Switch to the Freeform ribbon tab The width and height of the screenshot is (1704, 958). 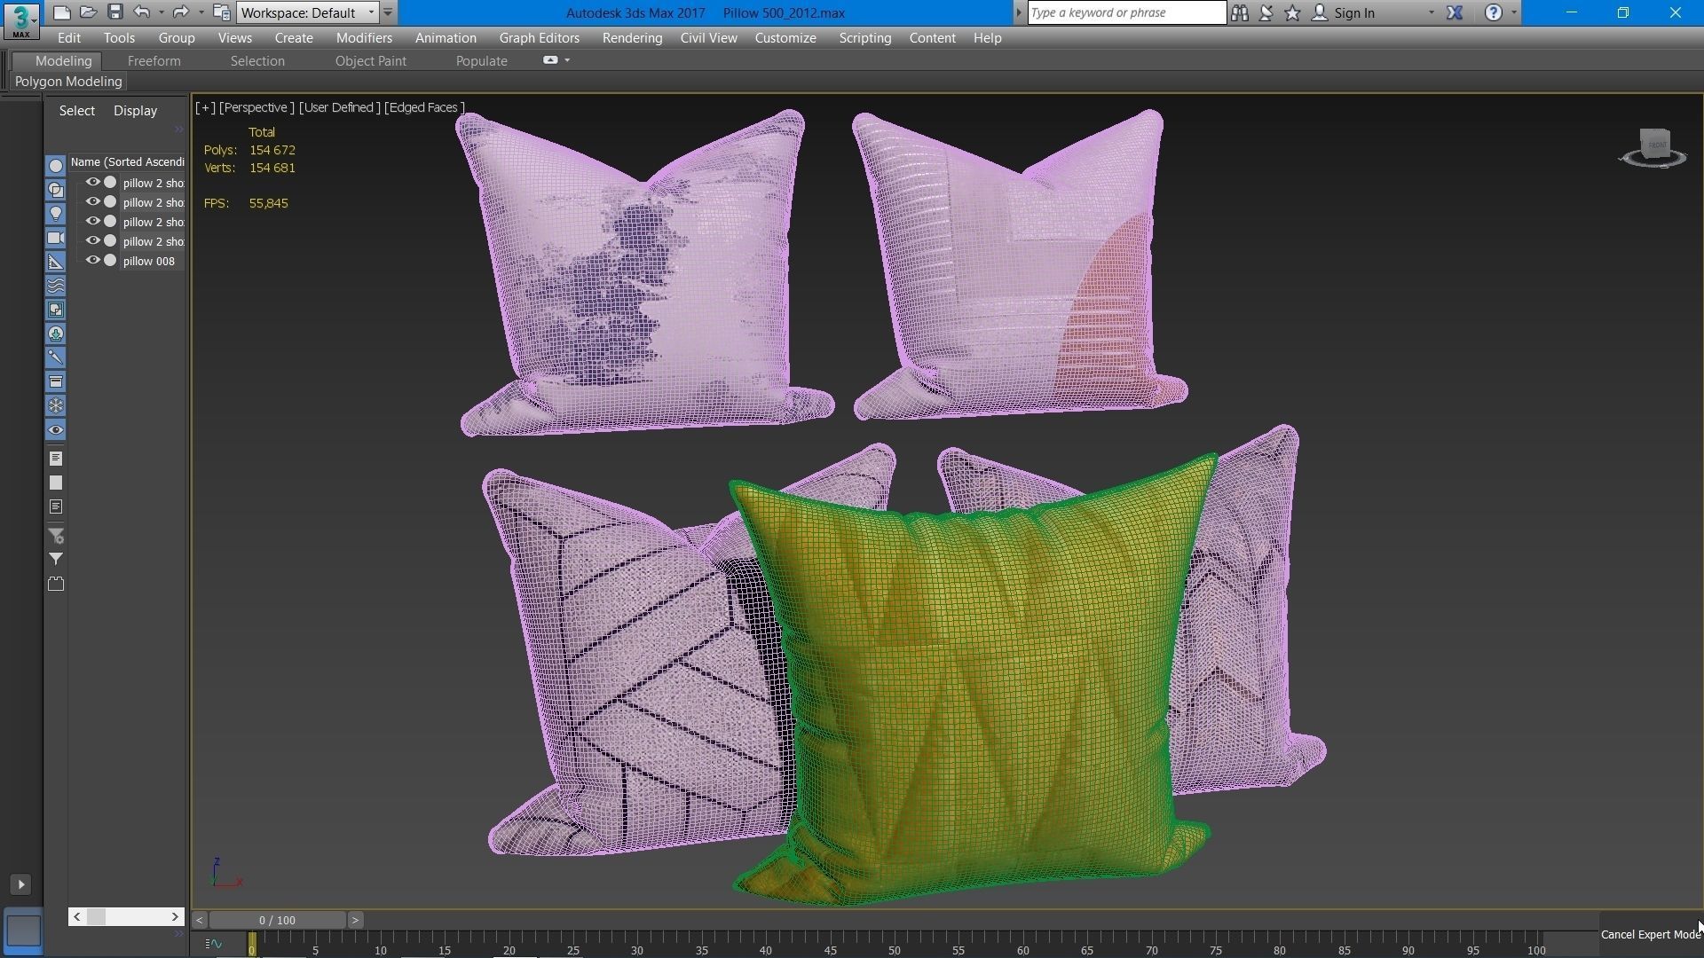pos(154,61)
